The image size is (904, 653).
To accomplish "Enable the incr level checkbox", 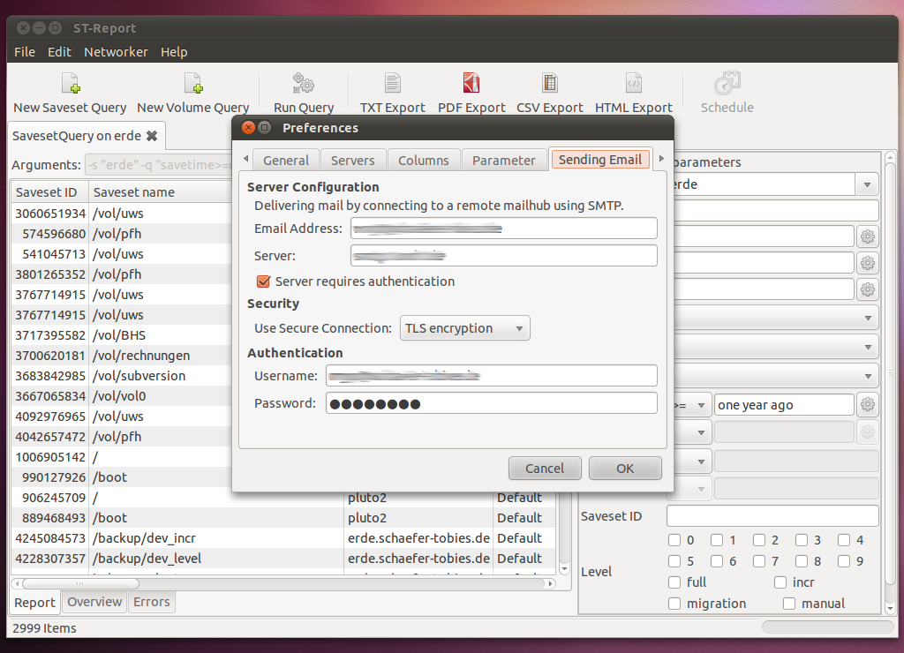I will 780,582.
